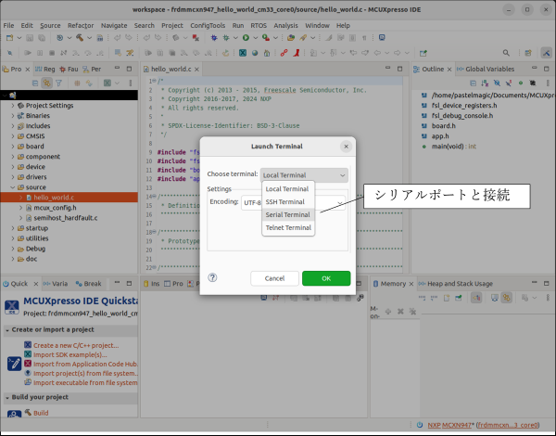Click the main(void) function icon in Outline
Screen dimensions: 556x436
(x=423, y=147)
